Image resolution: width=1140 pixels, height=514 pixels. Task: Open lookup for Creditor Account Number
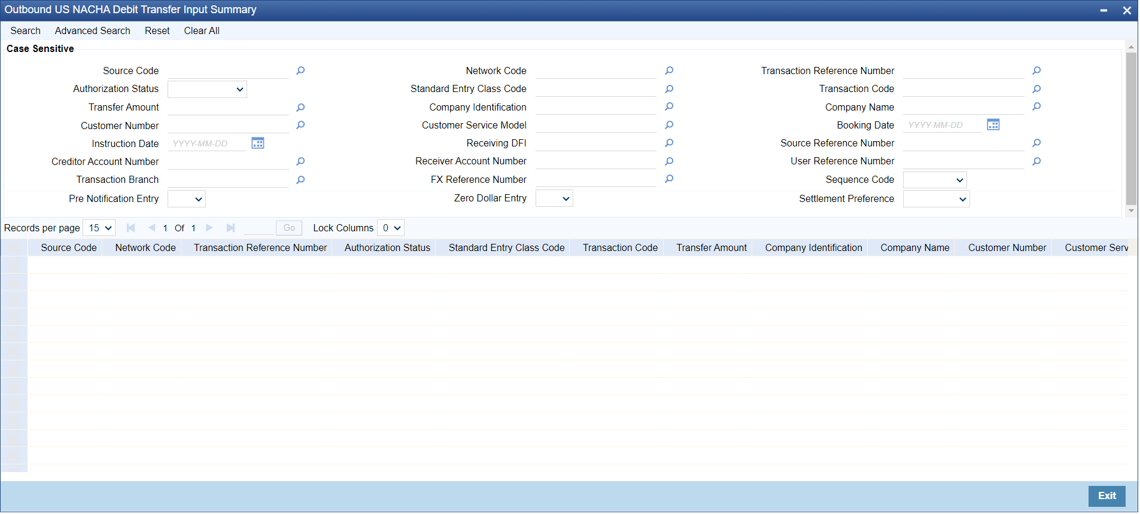pyautogui.click(x=300, y=162)
